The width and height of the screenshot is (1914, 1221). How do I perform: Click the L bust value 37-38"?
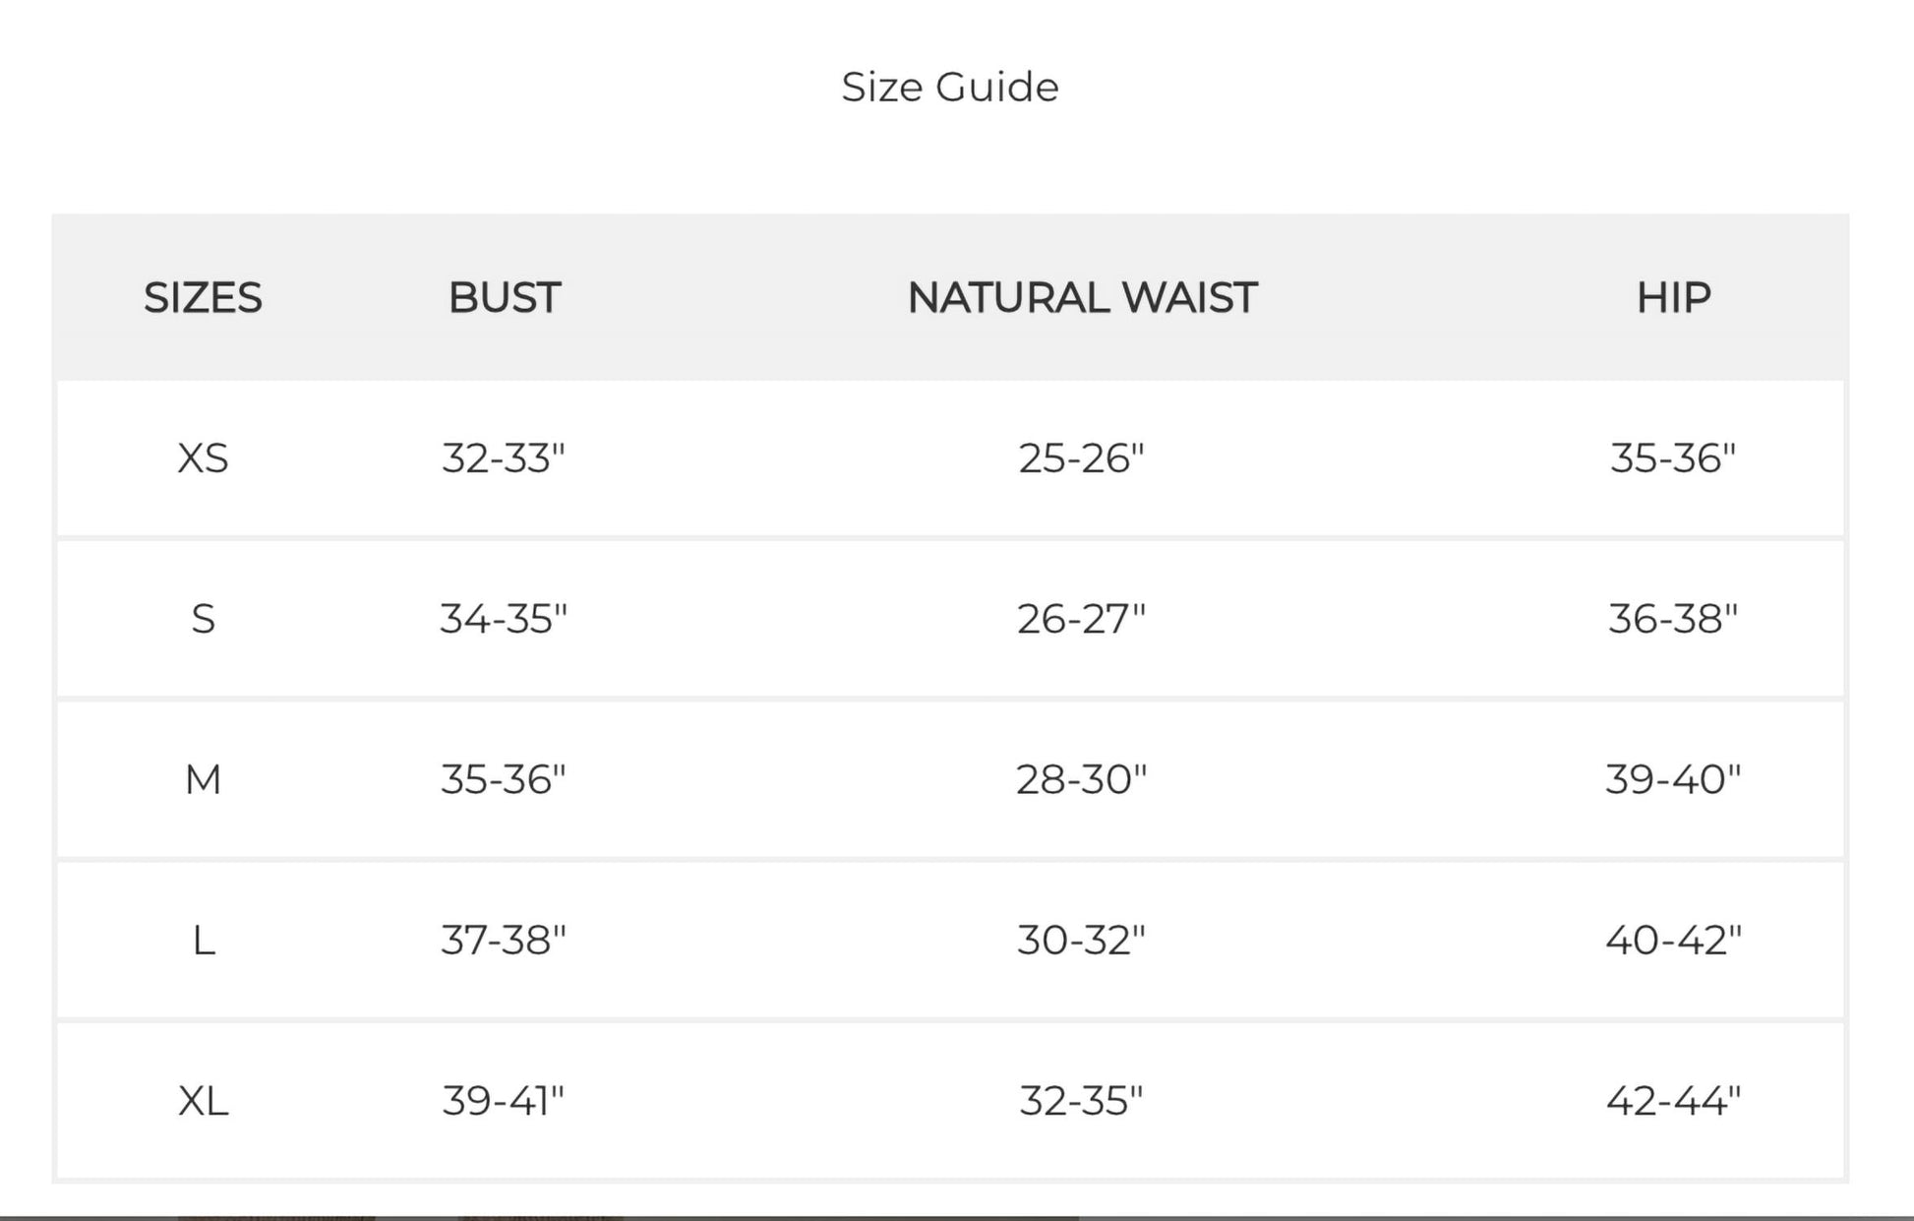click(x=504, y=941)
